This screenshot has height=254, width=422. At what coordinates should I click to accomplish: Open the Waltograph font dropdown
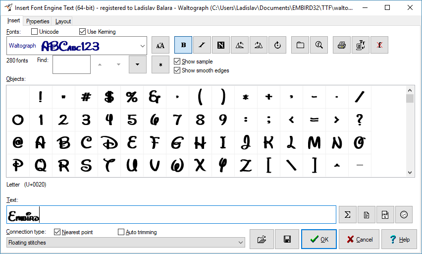[x=143, y=46]
